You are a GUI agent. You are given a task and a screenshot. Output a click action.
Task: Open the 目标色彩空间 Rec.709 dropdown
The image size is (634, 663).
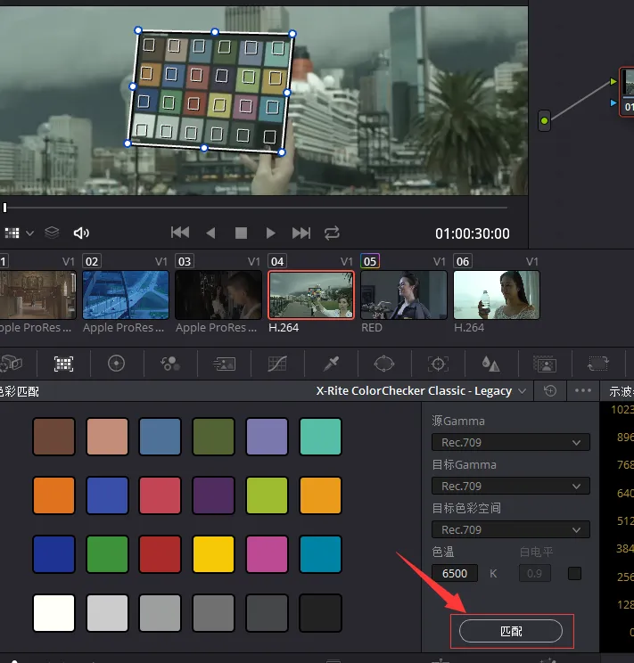(510, 529)
